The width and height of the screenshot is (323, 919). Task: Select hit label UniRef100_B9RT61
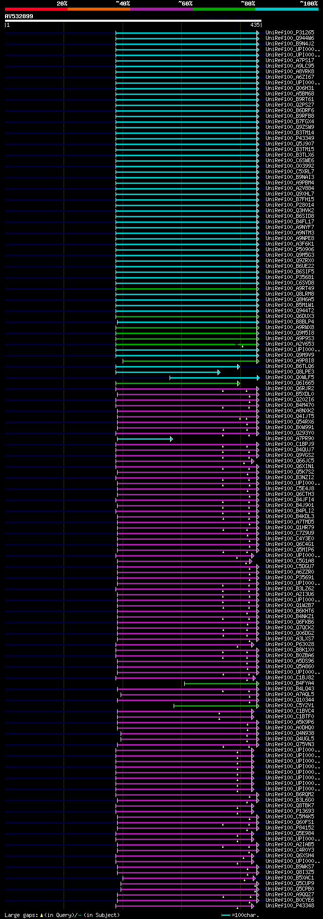pyautogui.click(x=290, y=100)
